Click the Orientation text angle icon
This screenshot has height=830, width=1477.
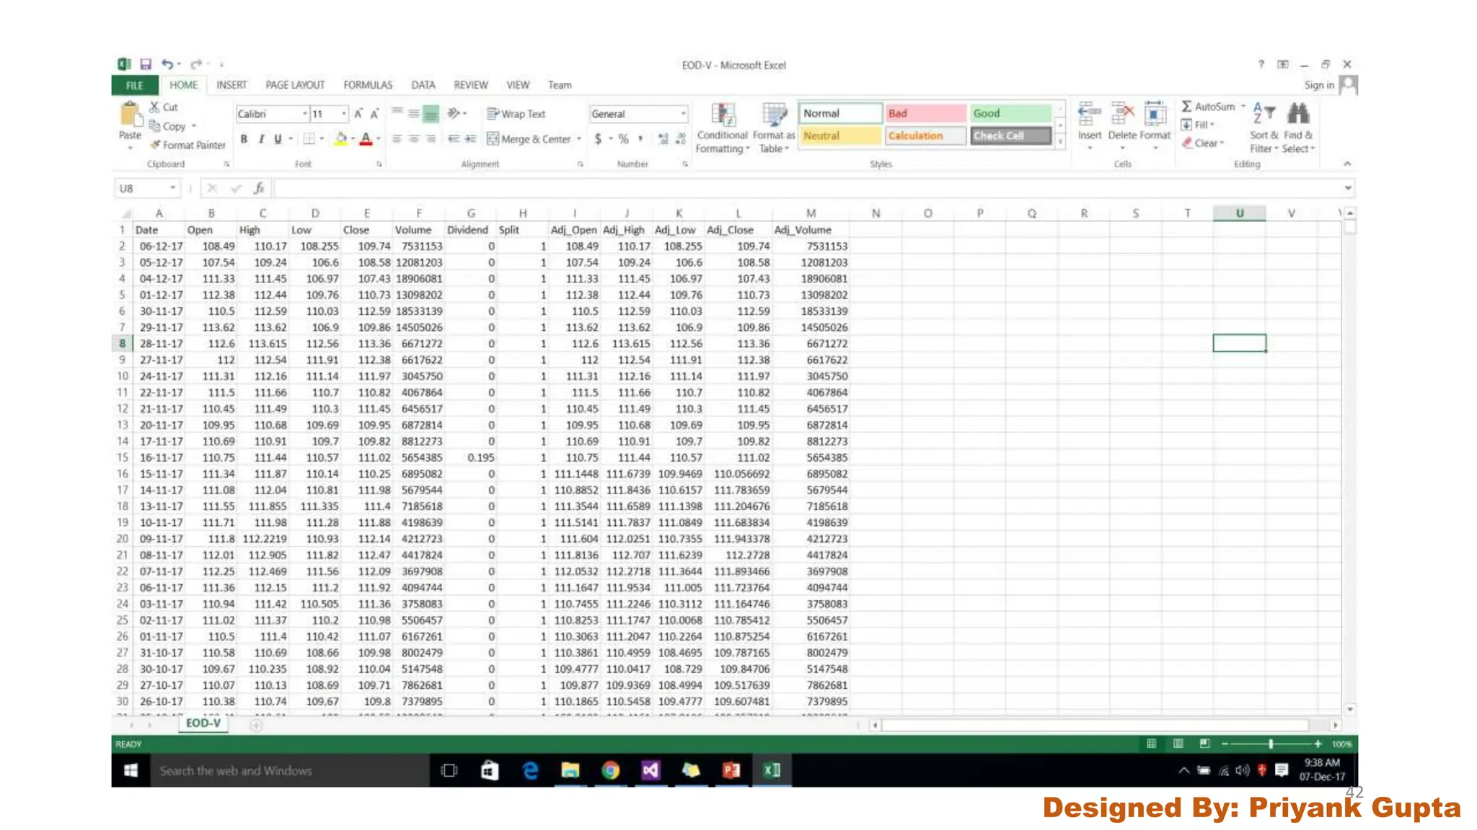[x=454, y=113]
